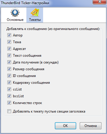Select the Тикеты ticket icon
This screenshot has width=107, height=134.
[x=35, y=12]
